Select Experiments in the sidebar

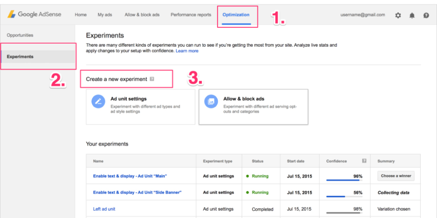20,57
